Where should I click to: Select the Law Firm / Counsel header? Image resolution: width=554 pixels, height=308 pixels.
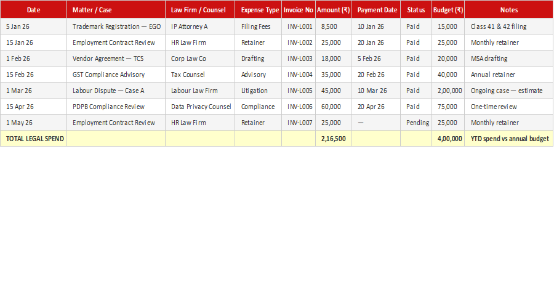click(200, 9)
